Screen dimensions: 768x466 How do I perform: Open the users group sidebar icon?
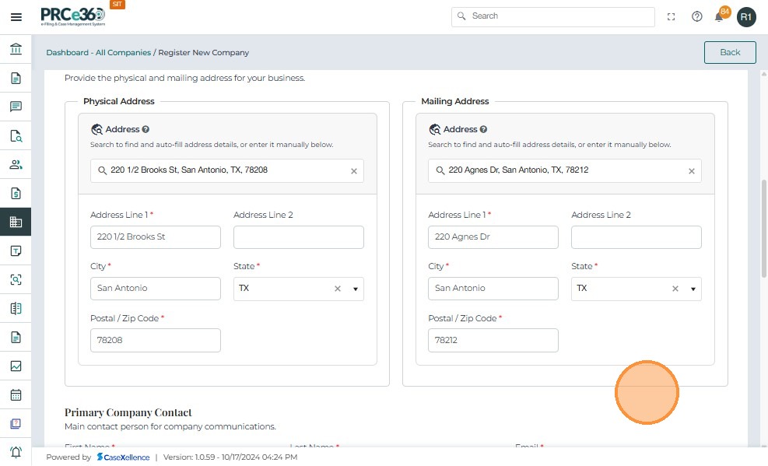pos(16,164)
